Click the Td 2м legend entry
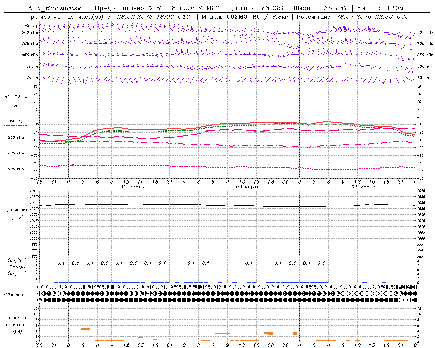Viewport: 435px width, 348px height. [x=16, y=122]
